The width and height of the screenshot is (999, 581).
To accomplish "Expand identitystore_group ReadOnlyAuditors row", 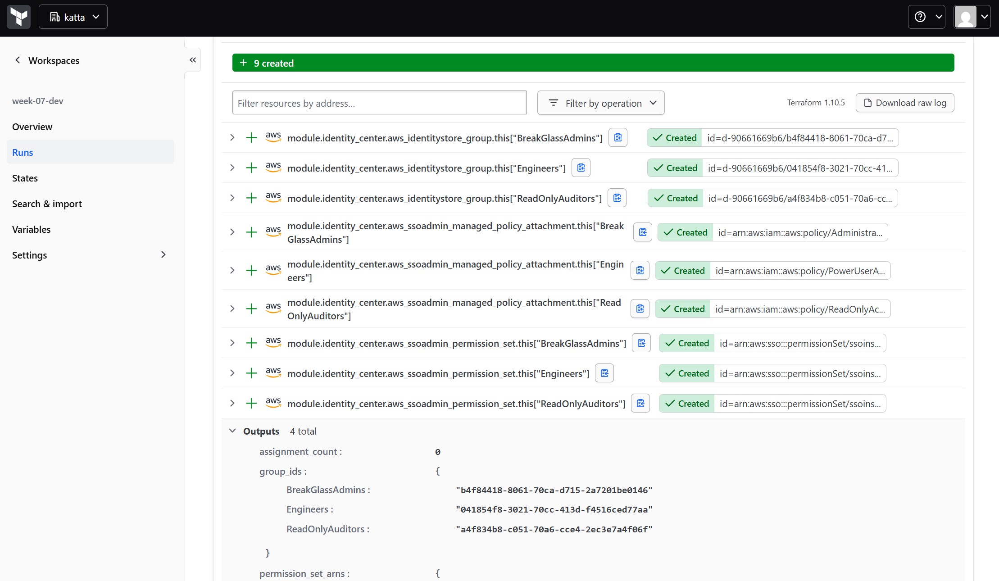I will point(232,198).
